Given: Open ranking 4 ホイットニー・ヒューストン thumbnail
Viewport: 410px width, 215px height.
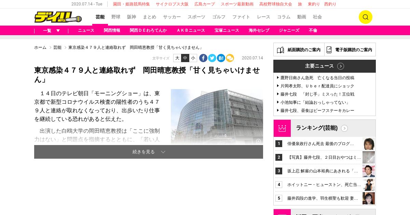Looking at the screenshot, I should point(369,185).
